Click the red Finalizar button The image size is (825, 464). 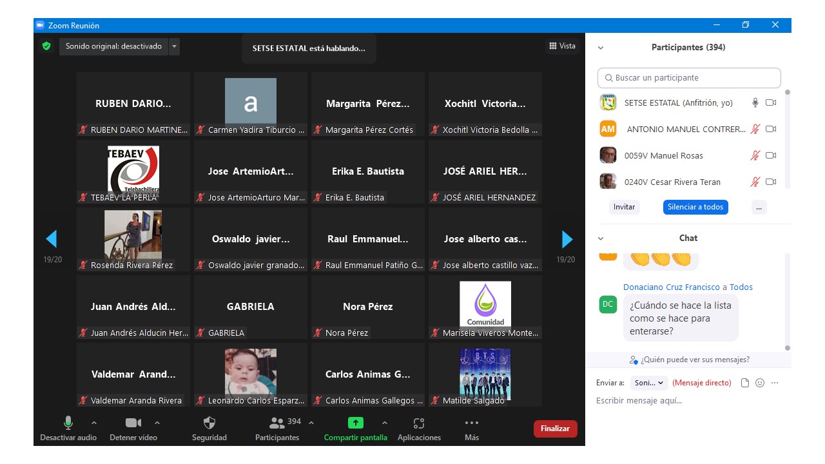click(x=555, y=429)
